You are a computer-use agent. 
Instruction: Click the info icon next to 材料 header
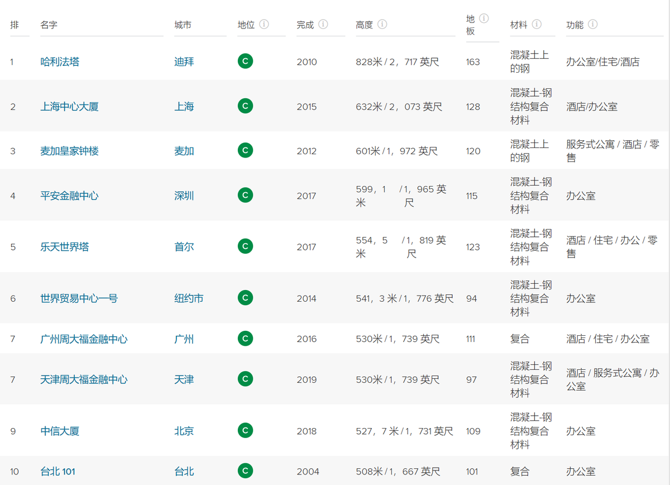click(537, 25)
